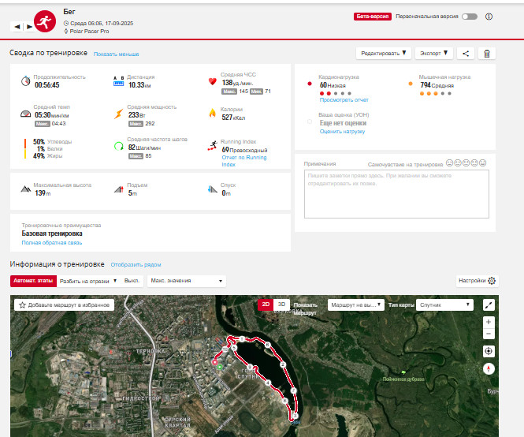Reset map orientation with compass
Screen dimensions: 524x437
pos(489,368)
